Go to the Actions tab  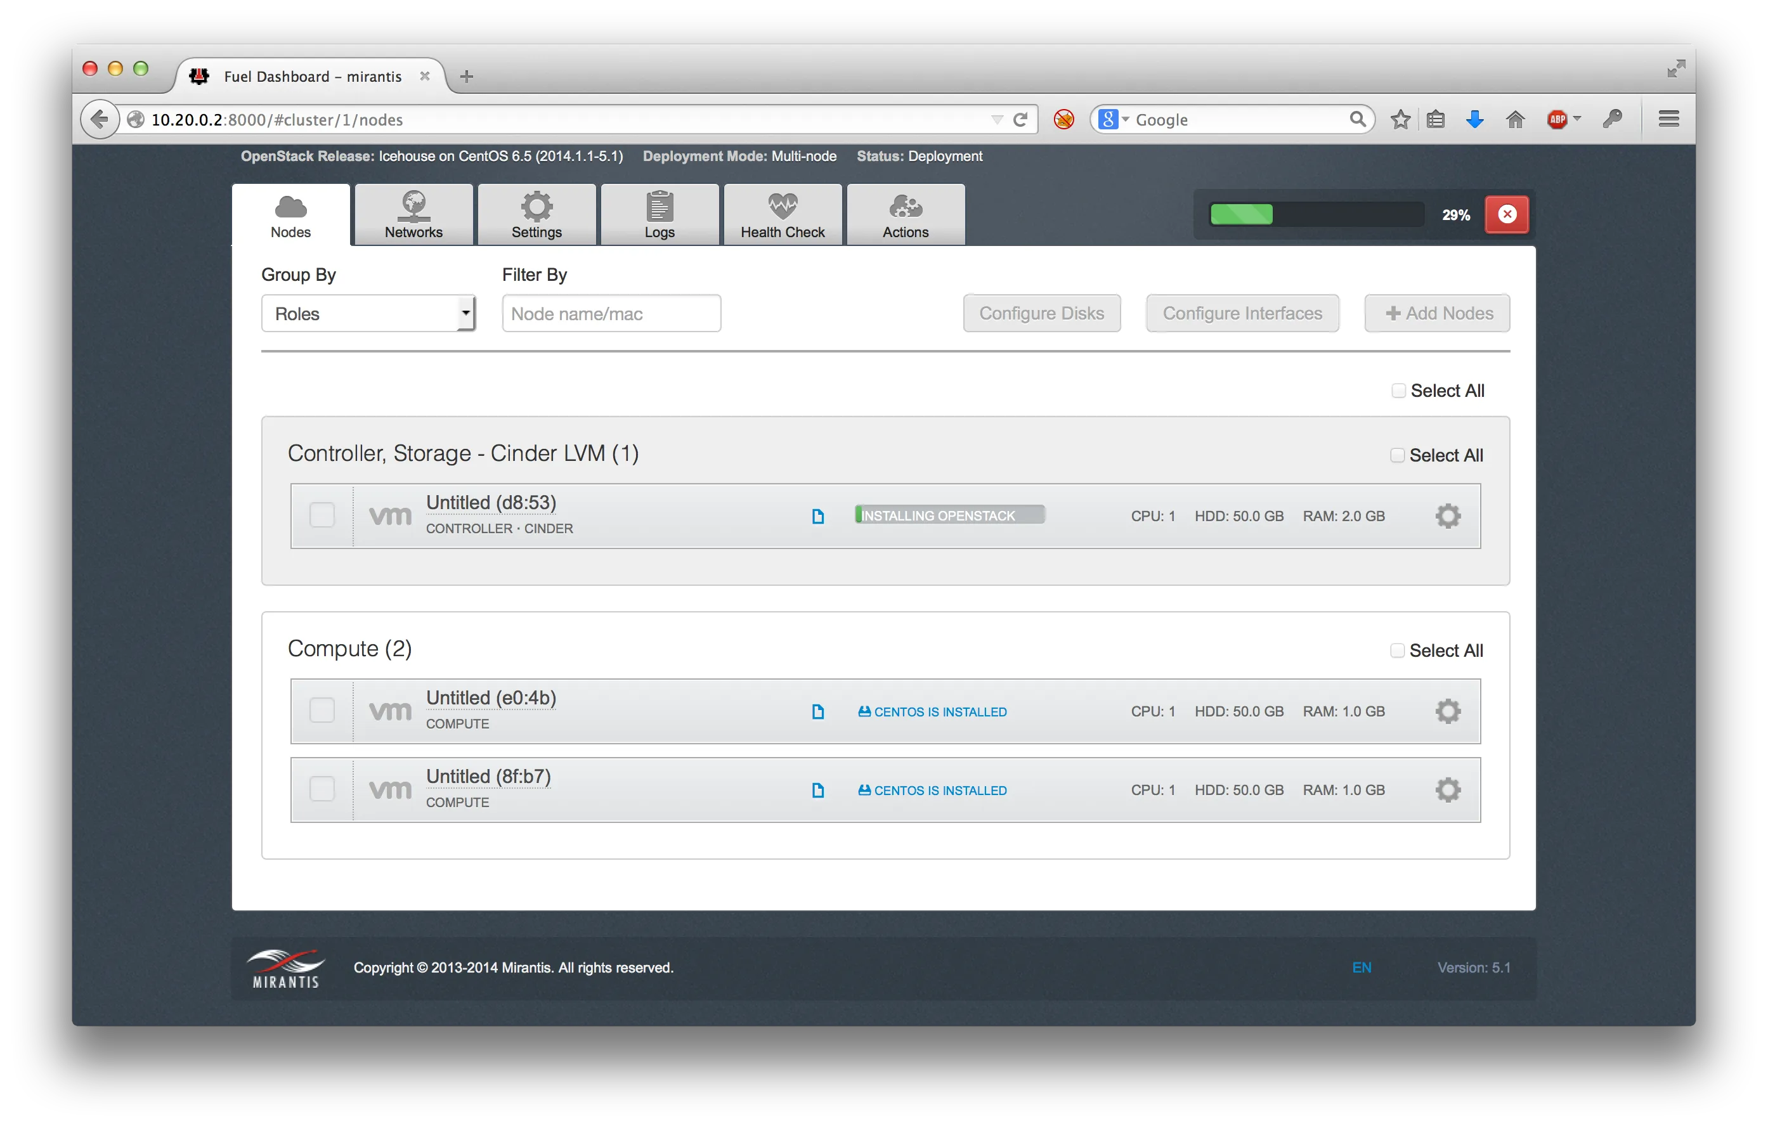(x=906, y=214)
